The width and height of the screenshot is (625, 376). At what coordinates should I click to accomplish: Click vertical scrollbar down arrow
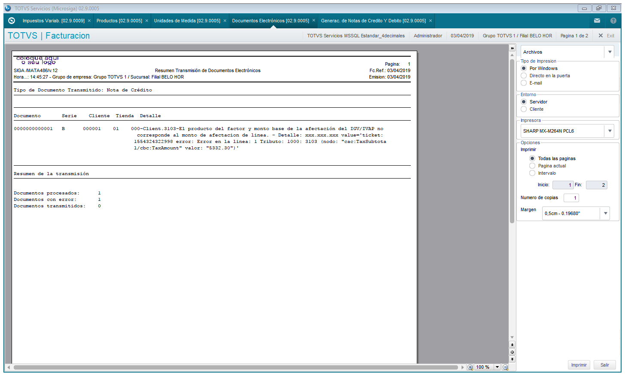(512, 337)
